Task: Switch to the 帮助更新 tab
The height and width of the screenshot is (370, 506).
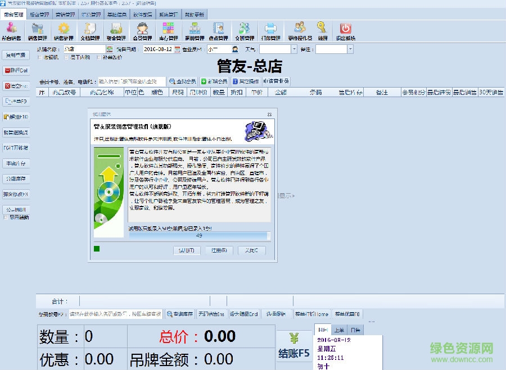Action: click(195, 15)
